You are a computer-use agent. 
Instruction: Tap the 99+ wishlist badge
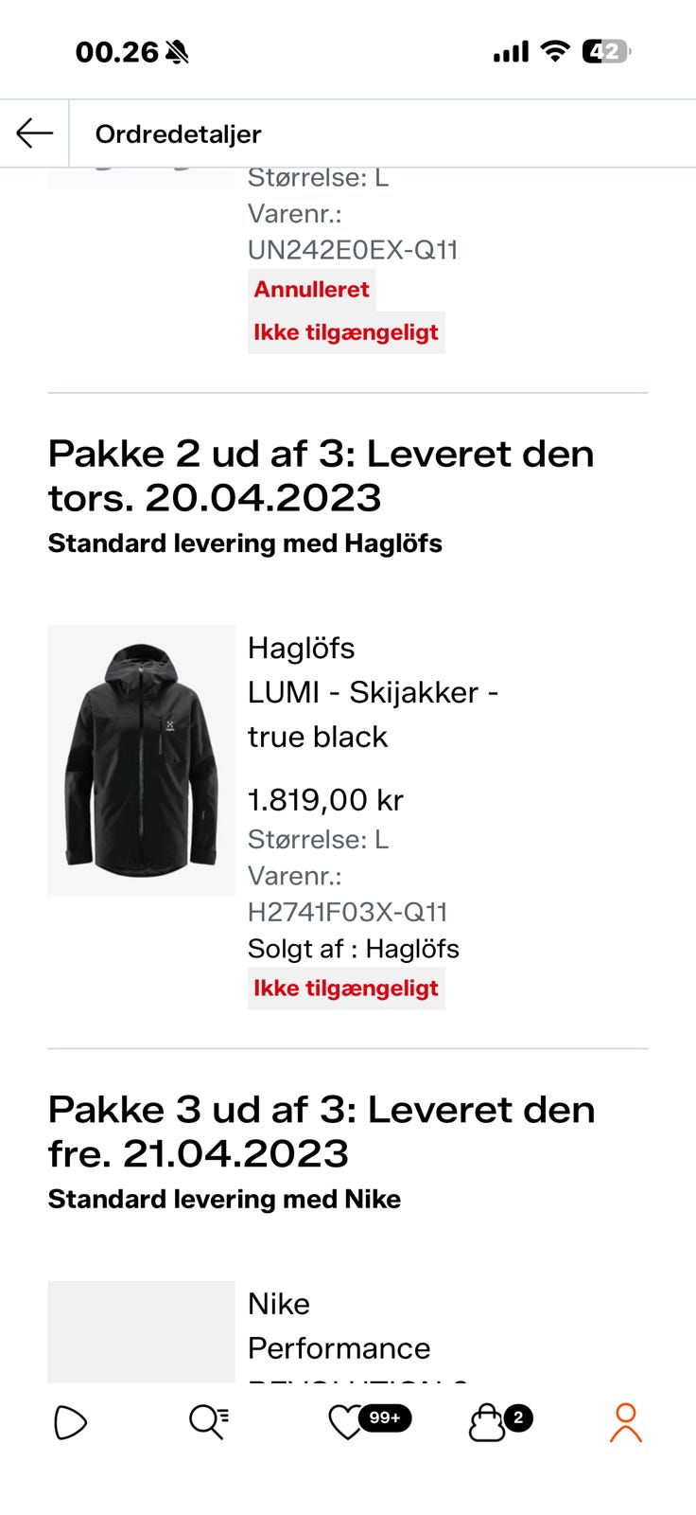(x=385, y=1417)
